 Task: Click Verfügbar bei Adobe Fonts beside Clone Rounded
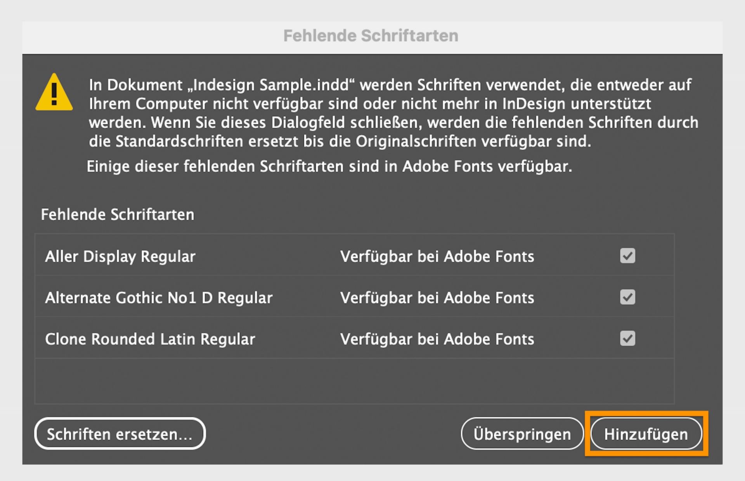click(437, 339)
